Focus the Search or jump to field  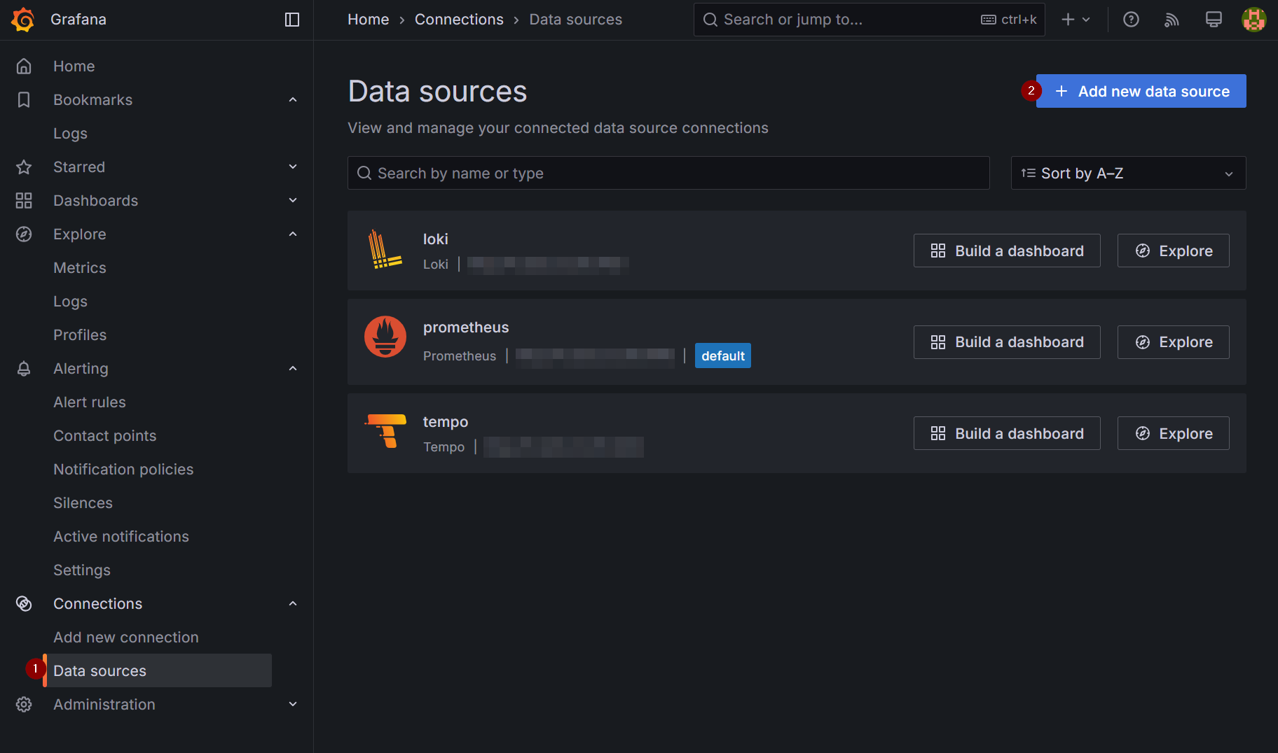(x=869, y=20)
